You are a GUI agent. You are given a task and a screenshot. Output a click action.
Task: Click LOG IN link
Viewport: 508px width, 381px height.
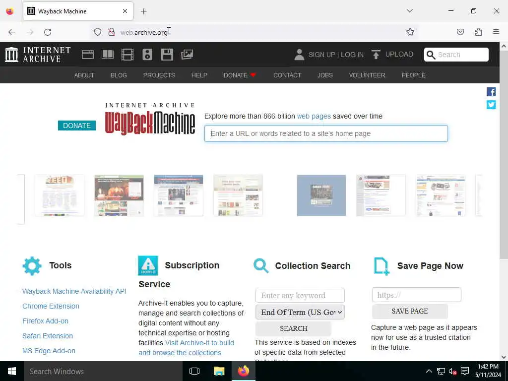[x=352, y=55]
